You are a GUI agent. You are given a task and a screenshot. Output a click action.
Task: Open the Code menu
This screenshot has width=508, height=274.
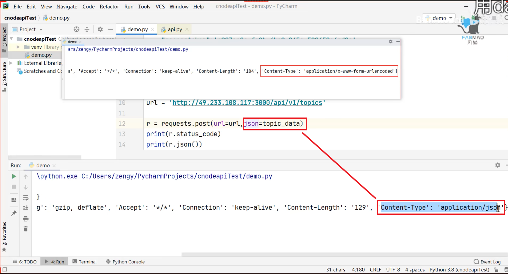point(89,7)
